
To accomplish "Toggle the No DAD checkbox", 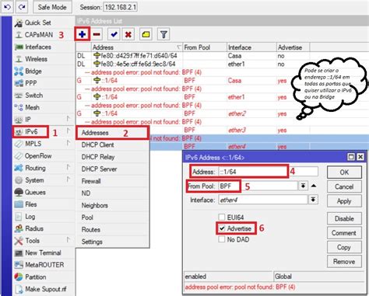I will (x=222, y=239).
